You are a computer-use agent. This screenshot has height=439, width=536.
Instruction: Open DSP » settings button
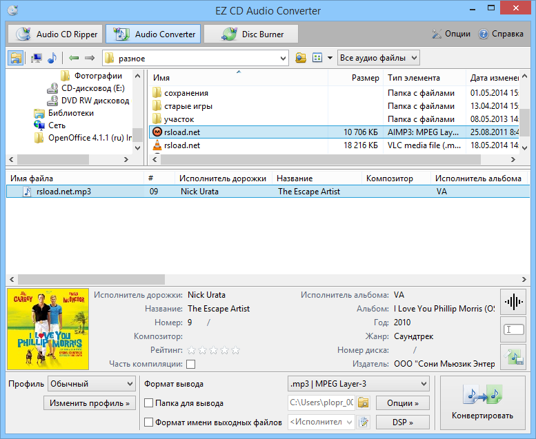click(403, 422)
